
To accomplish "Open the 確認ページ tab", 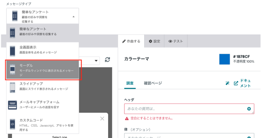I will [153, 83].
